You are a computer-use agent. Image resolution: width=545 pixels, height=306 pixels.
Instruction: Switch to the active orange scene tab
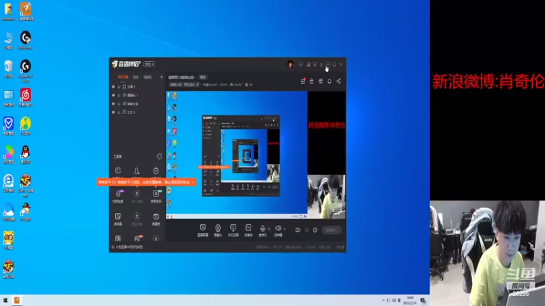click(123, 77)
